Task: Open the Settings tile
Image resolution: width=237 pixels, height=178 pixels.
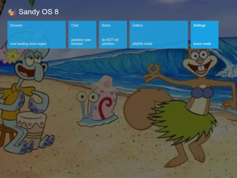Action: (x=205, y=35)
